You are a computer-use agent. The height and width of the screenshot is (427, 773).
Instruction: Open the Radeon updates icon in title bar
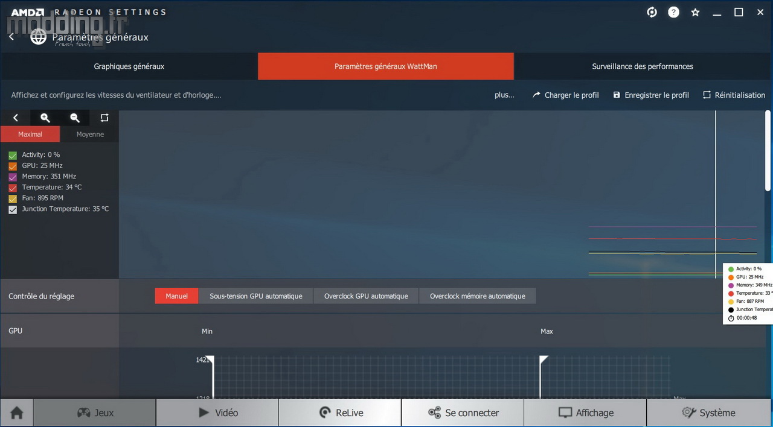652,12
